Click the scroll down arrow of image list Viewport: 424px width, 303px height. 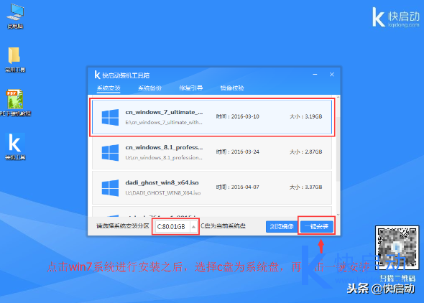338,215
